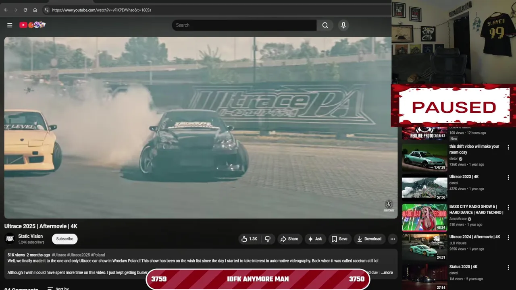
Task: Click the #Ultrace2025 hashtag
Action: pos(78,255)
